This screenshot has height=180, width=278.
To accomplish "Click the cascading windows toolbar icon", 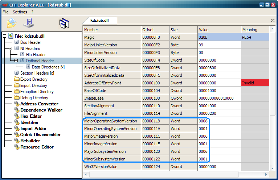I will pyautogui.click(x=64, y=24).
